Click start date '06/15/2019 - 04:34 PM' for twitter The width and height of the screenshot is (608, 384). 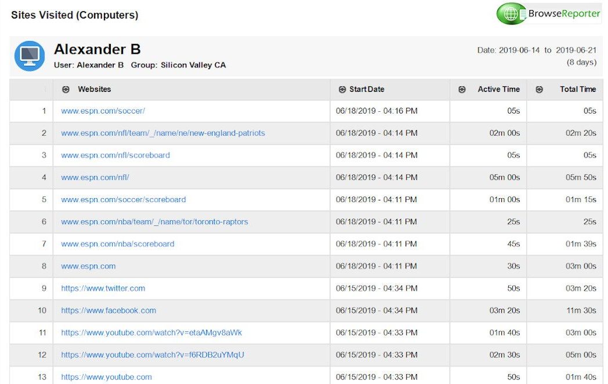point(377,288)
